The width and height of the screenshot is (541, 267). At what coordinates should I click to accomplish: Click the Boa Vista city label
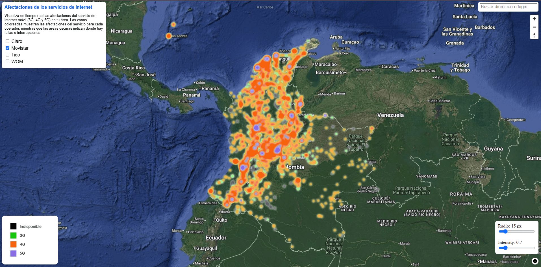tap(478, 177)
